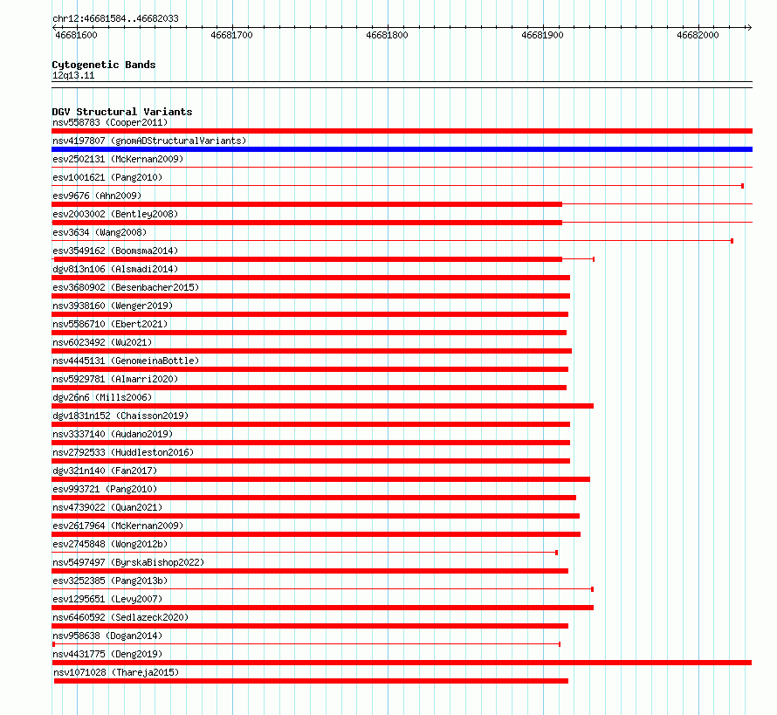Open esv3680902 (Besenbacher2015) variant
Viewport: 777px width, 715px height.
click(x=126, y=287)
